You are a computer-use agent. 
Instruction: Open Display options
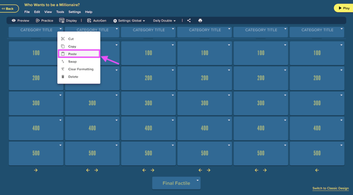tap(68, 20)
